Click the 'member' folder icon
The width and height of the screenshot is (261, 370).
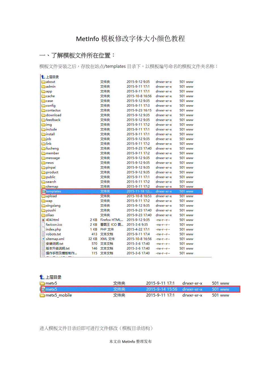coord(43,153)
